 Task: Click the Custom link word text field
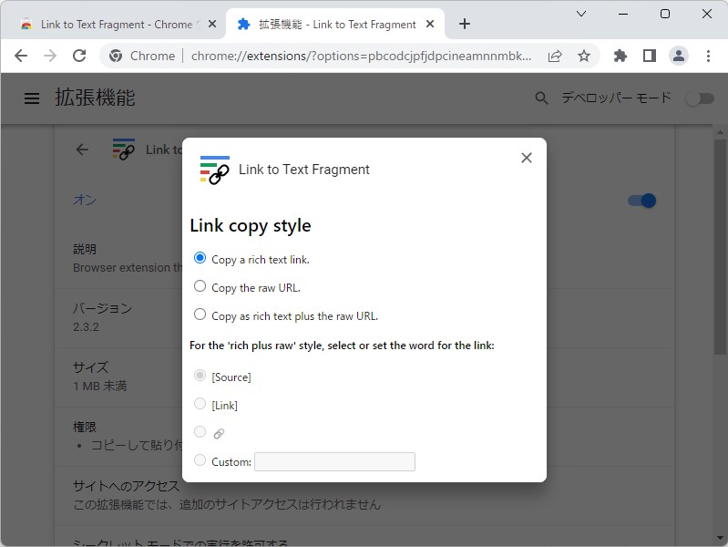click(334, 461)
